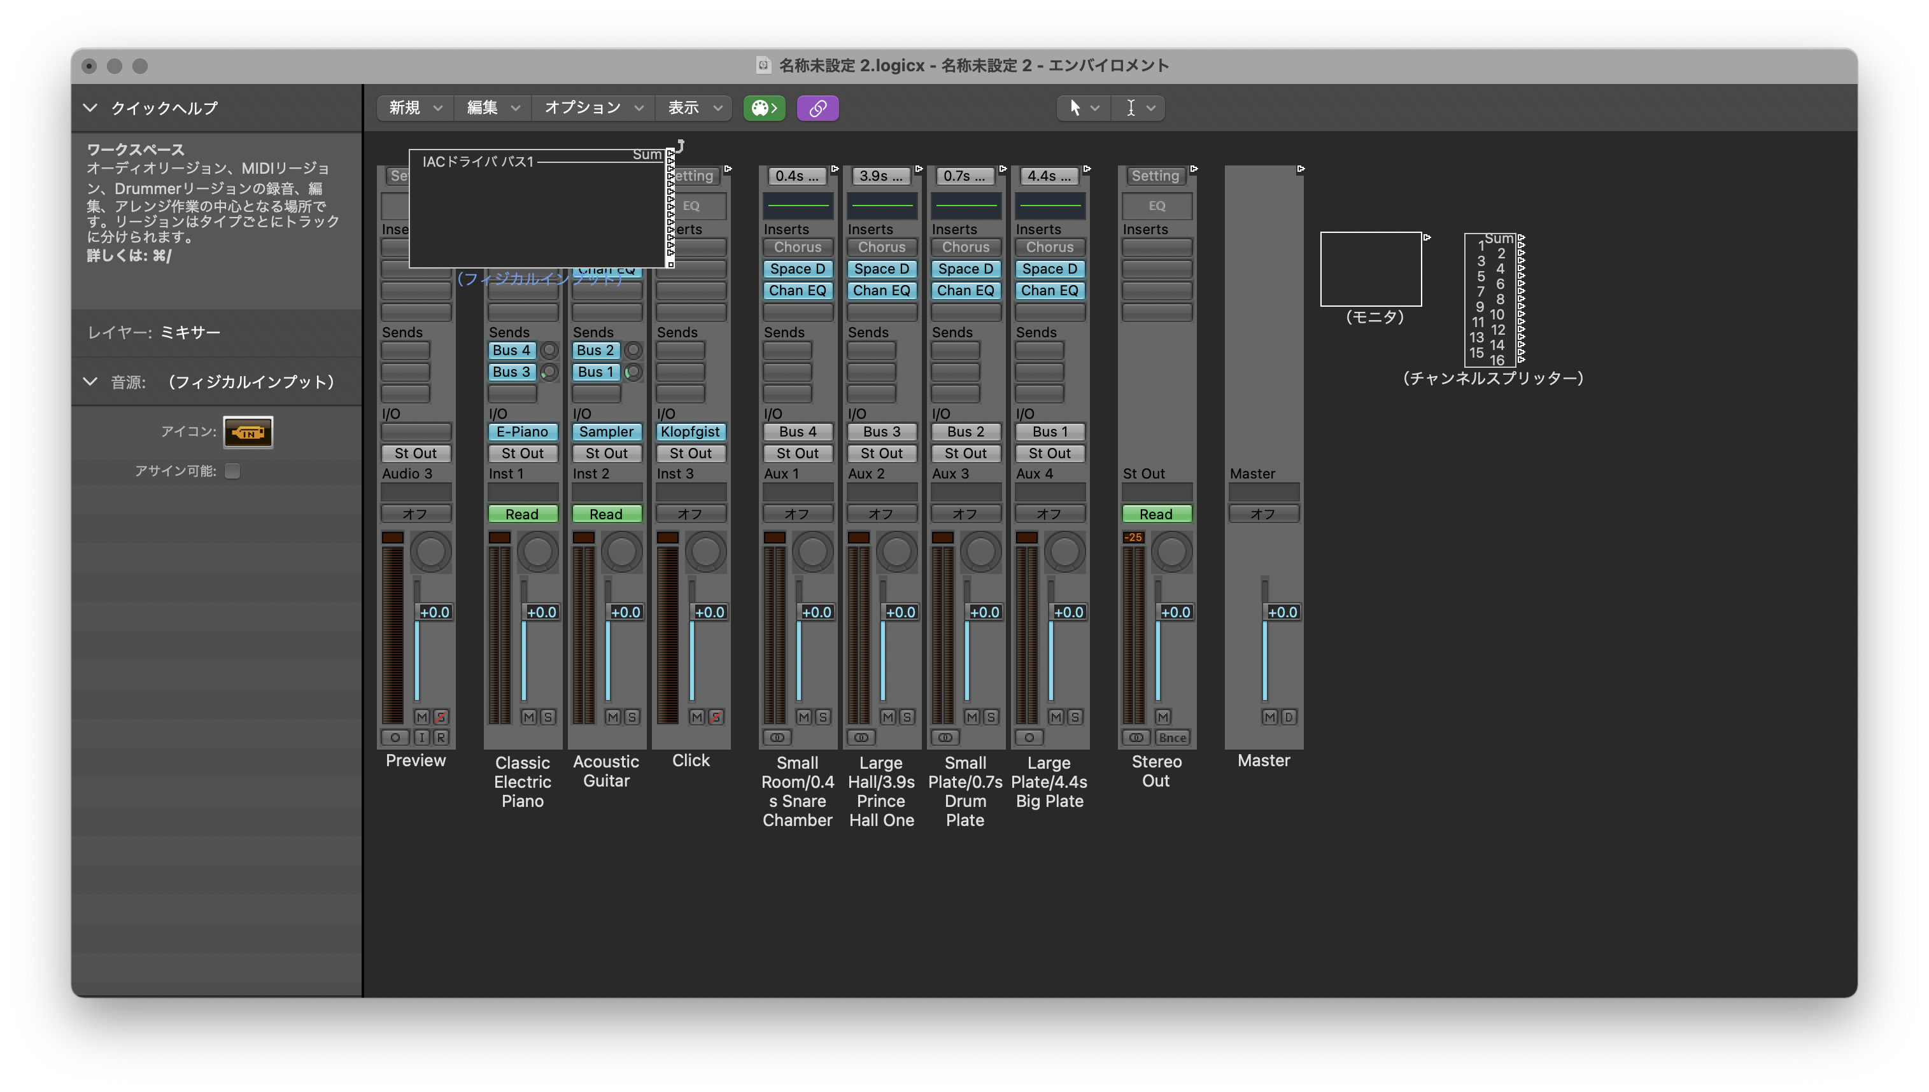
Task: Mute the Classic Electric Piano channel
Action: click(x=529, y=717)
